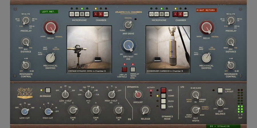Toggle Swap L/R Out button
Image resolution: width=257 pixels, height=128 pixels.
220,90
